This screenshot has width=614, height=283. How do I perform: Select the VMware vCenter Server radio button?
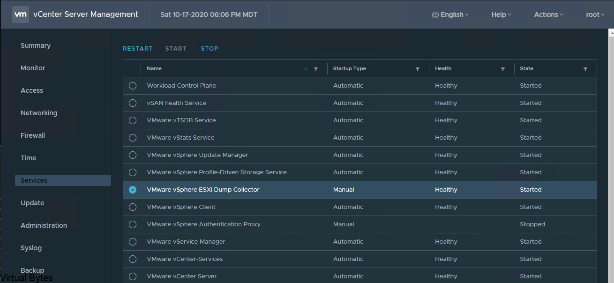(132, 276)
